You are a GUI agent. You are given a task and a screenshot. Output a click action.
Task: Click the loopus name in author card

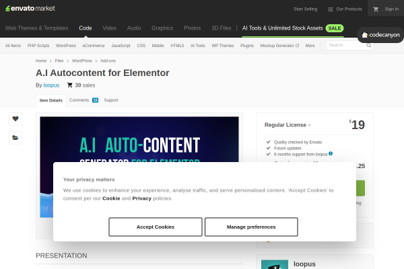pyautogui.click(x=304, y=264)
